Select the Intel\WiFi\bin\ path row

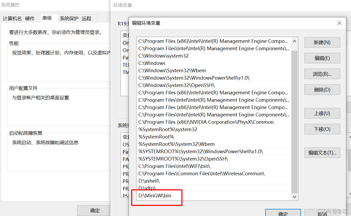point(214,166)
